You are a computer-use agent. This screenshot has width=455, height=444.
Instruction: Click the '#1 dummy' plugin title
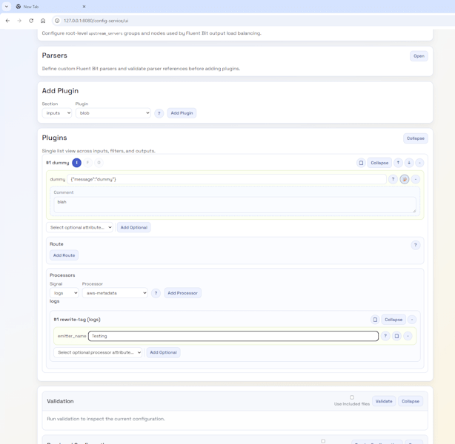point(58,163)
